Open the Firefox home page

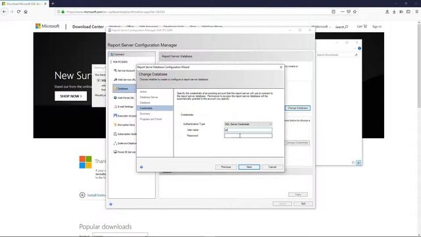coord(26,12)
